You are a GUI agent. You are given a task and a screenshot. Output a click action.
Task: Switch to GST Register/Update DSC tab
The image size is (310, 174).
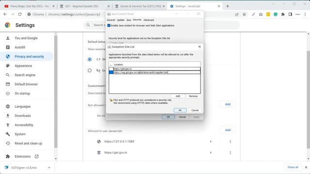pos(85,6)
